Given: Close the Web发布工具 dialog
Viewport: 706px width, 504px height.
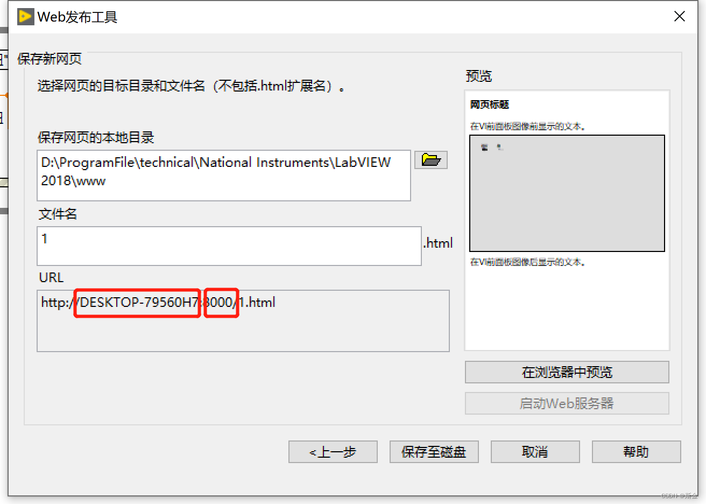Looking at the screenshot, I should click(679, 16).
